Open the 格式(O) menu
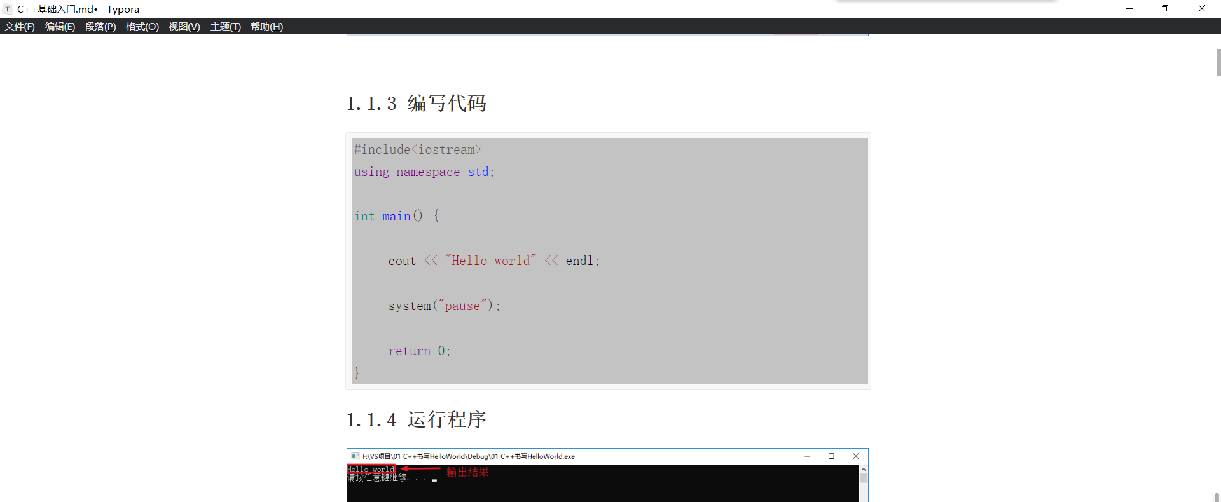This screenshot has height=502, width=1221. pyautogui.click(x=142, y=26)
